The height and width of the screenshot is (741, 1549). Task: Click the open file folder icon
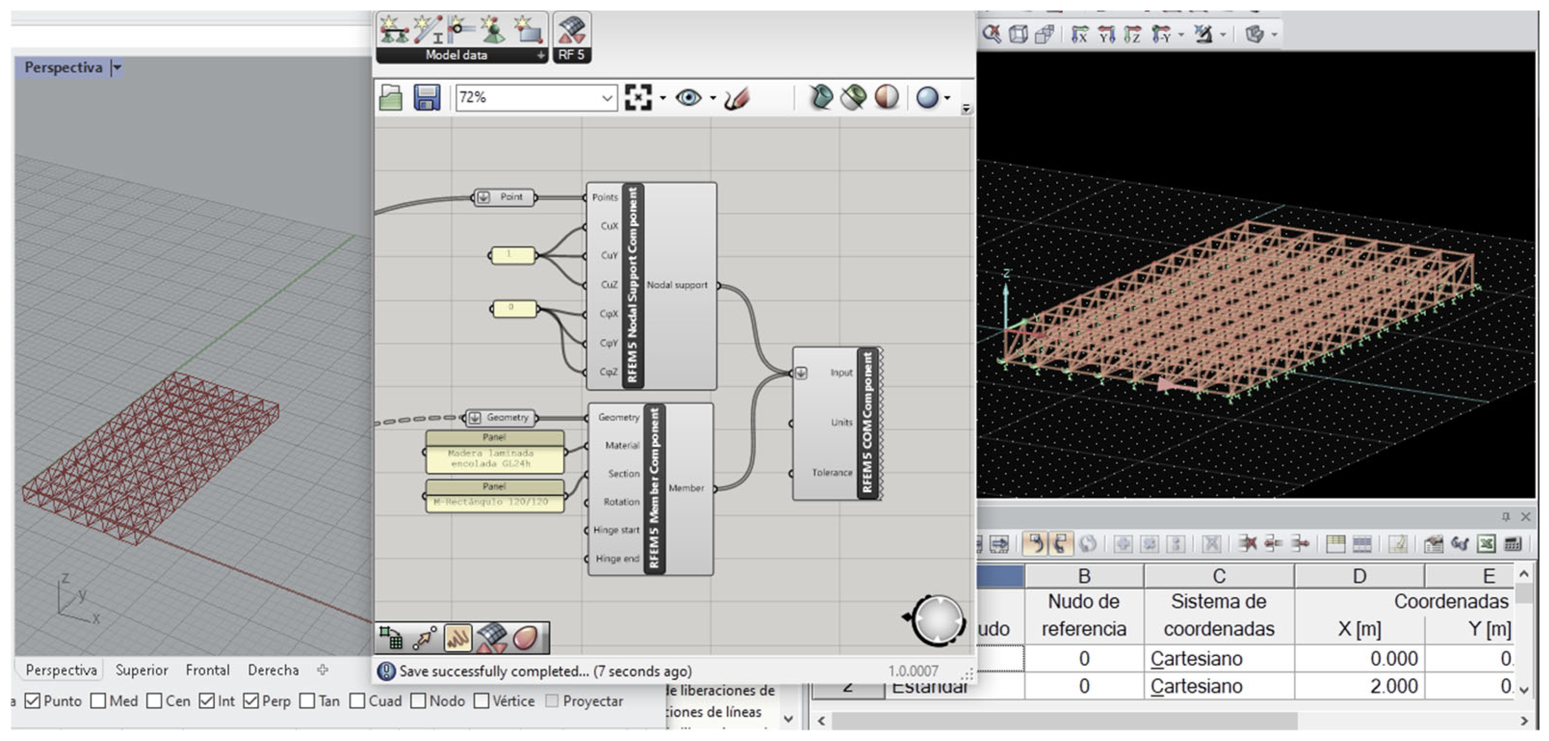point(391,97)
